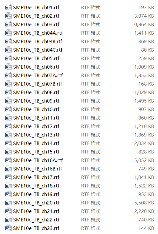158x234 pixels.
Task: Click the icon next to SME10e_TB_ch14.rtf
Action: coord(8,143)
